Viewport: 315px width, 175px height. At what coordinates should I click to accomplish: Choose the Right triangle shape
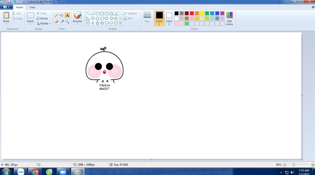point(88,18)
